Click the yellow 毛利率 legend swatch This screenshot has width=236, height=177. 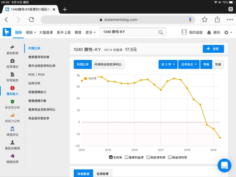tap(85, 79)
